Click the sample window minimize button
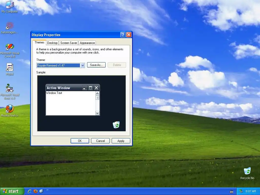Viewport: 260px width, 195px height. coord(84,88)
